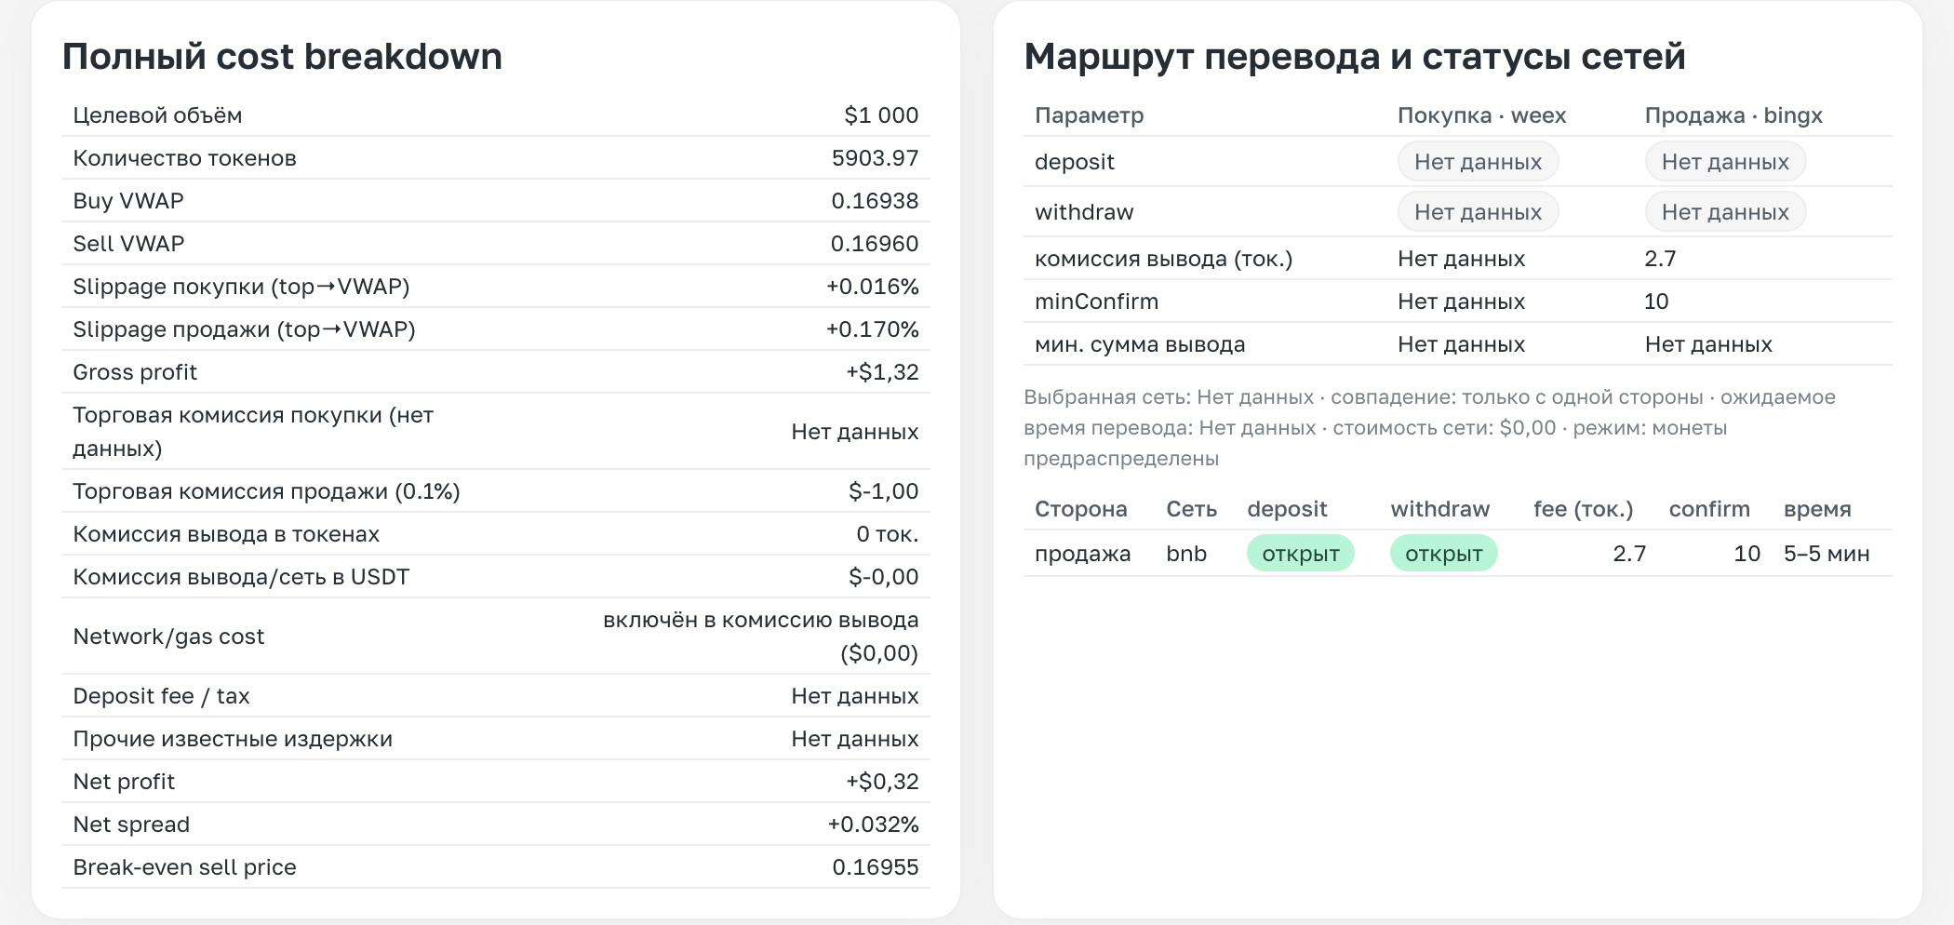Screen dimensions: 1954x925
Task: Click Break-even sell price 0.16955
Action: tap(876, 867)
